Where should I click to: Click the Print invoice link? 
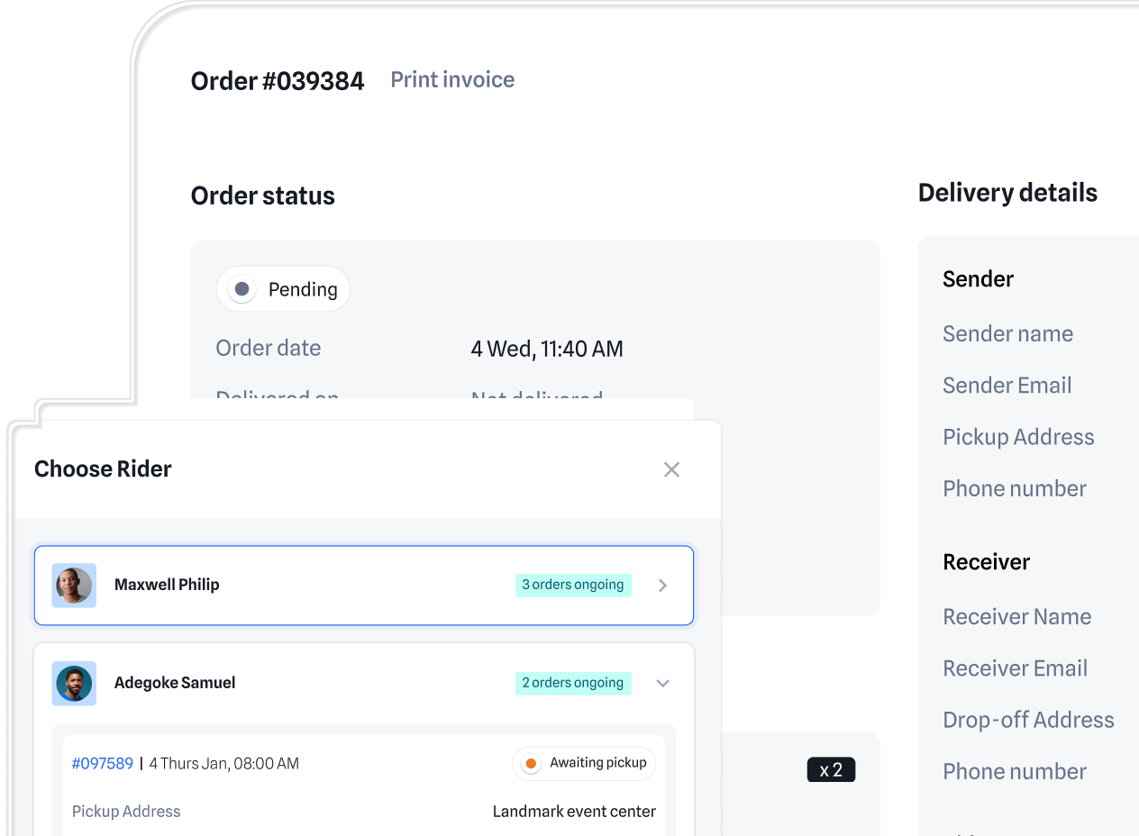451,80
